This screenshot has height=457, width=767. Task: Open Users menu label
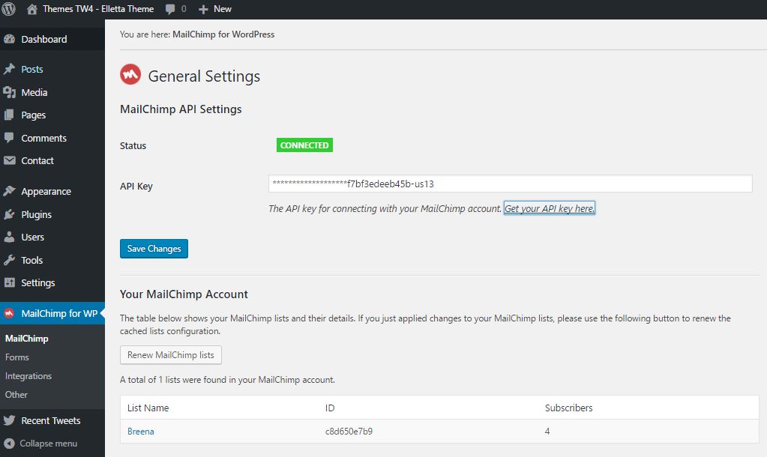click(32, 237)
